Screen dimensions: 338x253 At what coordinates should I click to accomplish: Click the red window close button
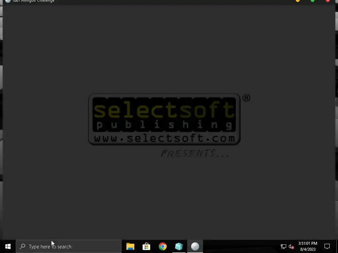pos(327,1)
